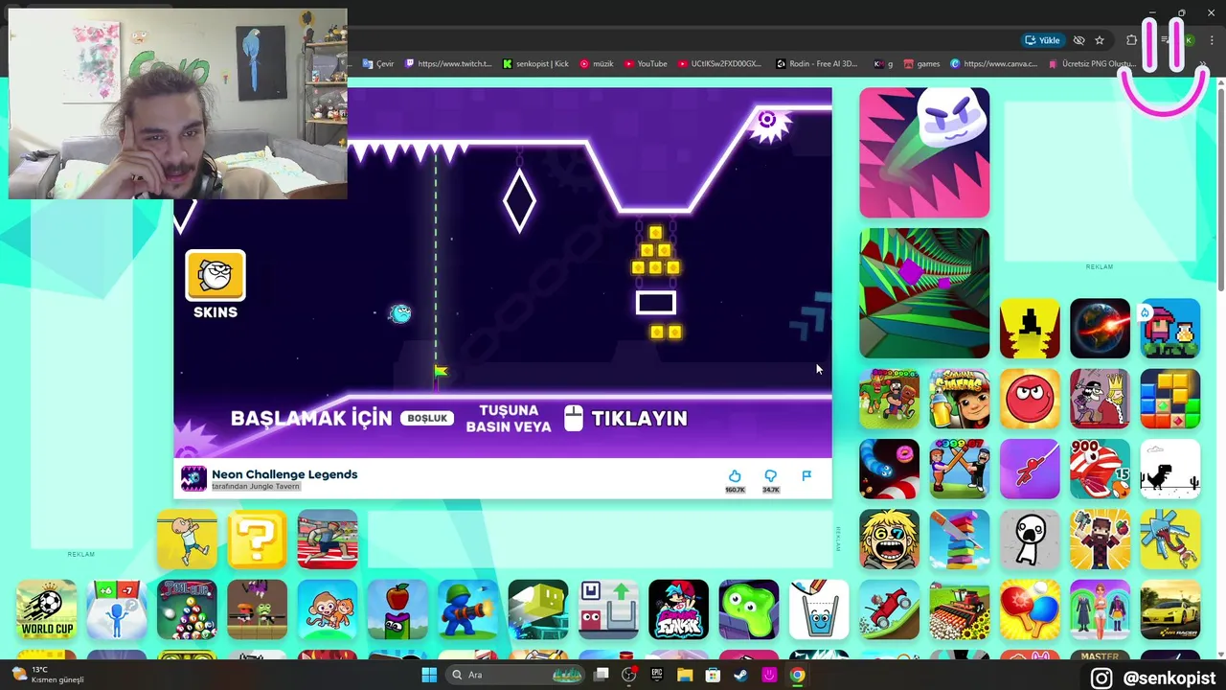Dislike the game with the thumbs down icon
Screen dimensions: 1226x690
click(x=770, y=476)
